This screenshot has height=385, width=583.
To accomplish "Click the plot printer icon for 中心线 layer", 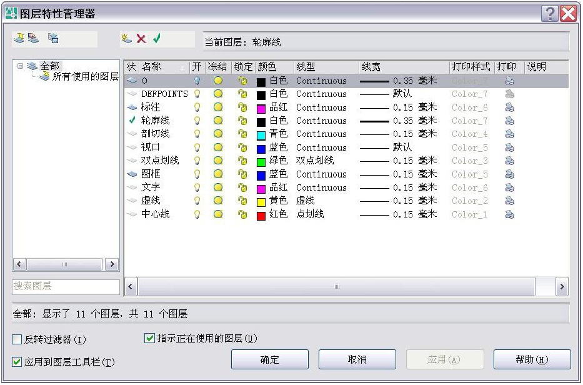I will pyautogui.click(x=510, y=214).
